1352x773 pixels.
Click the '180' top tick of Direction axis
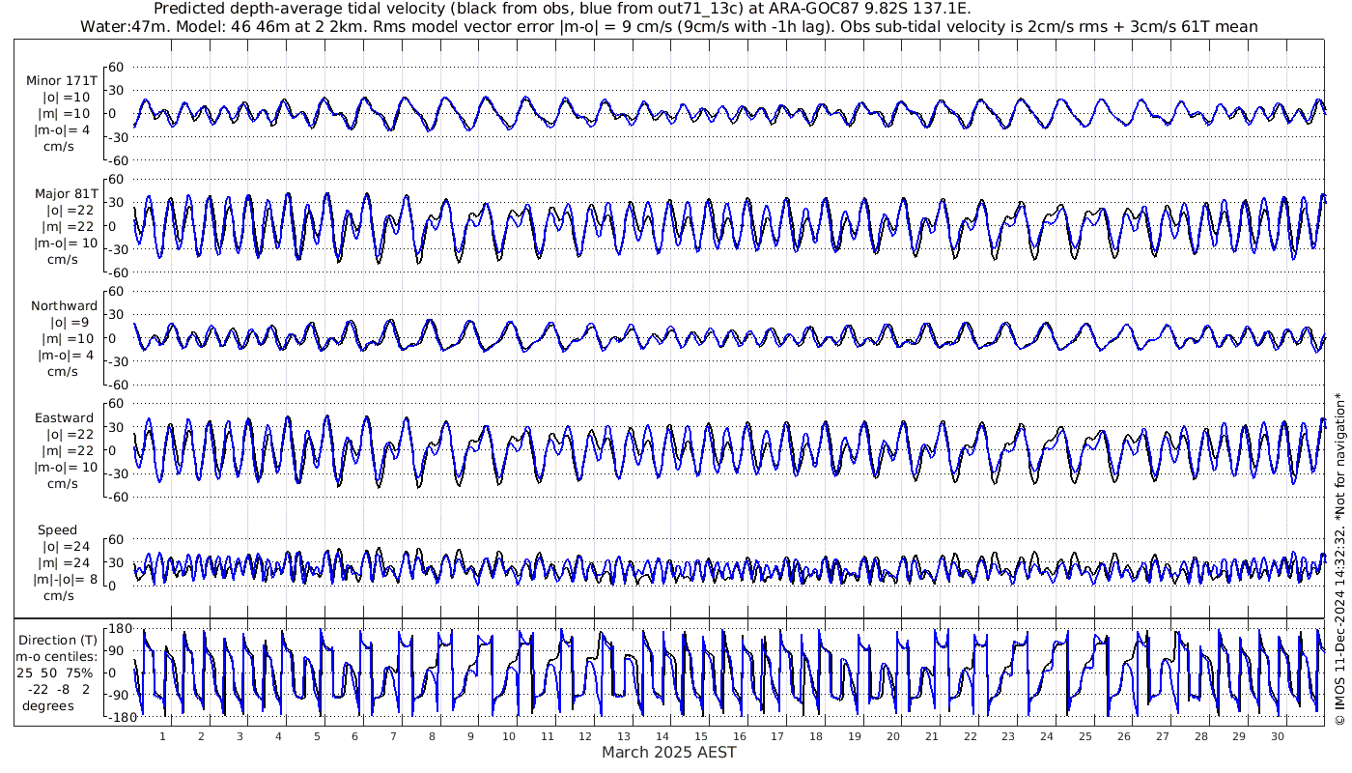point(120,628)
